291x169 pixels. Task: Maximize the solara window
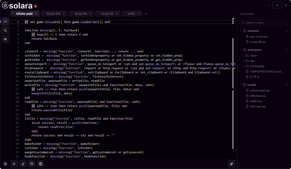[277, 5]
